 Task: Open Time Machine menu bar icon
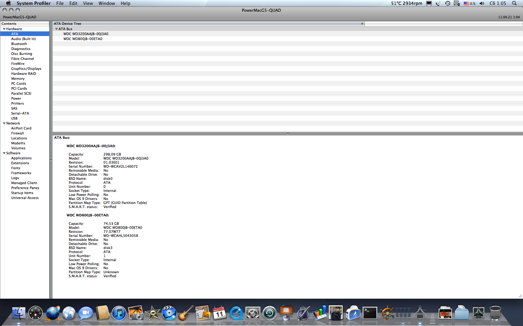tap(447, 3)
